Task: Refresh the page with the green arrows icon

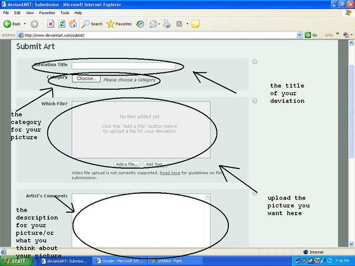Action: [x=62, y=24]
